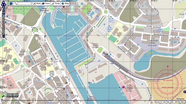Pan the map north with up arrow
This screenshot has height=104, width=186.
tap(3, 3)
